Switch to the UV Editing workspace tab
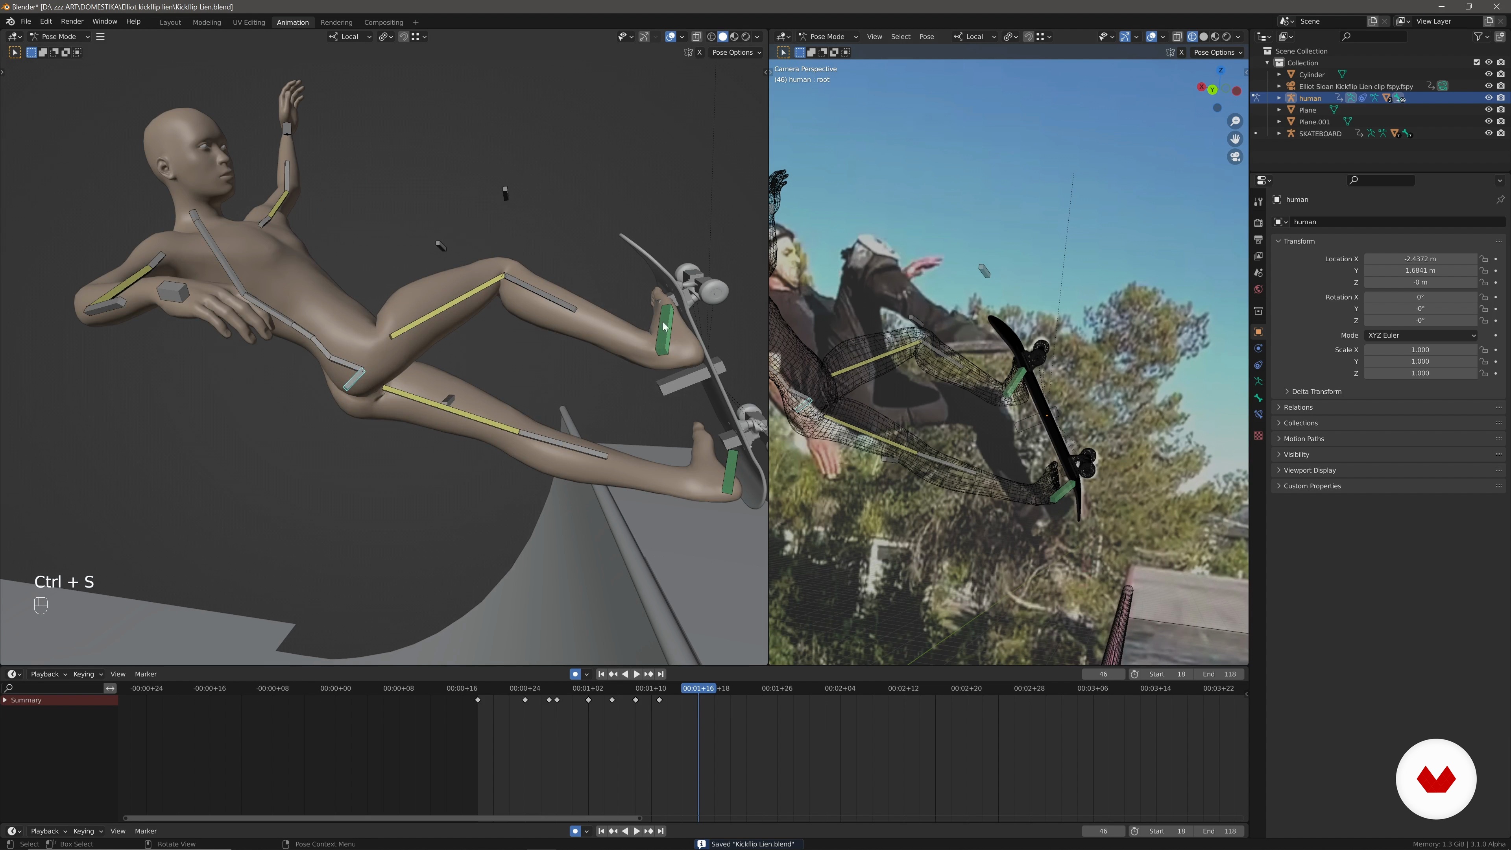Screen dimensions: 1511x850 (249, 22)
